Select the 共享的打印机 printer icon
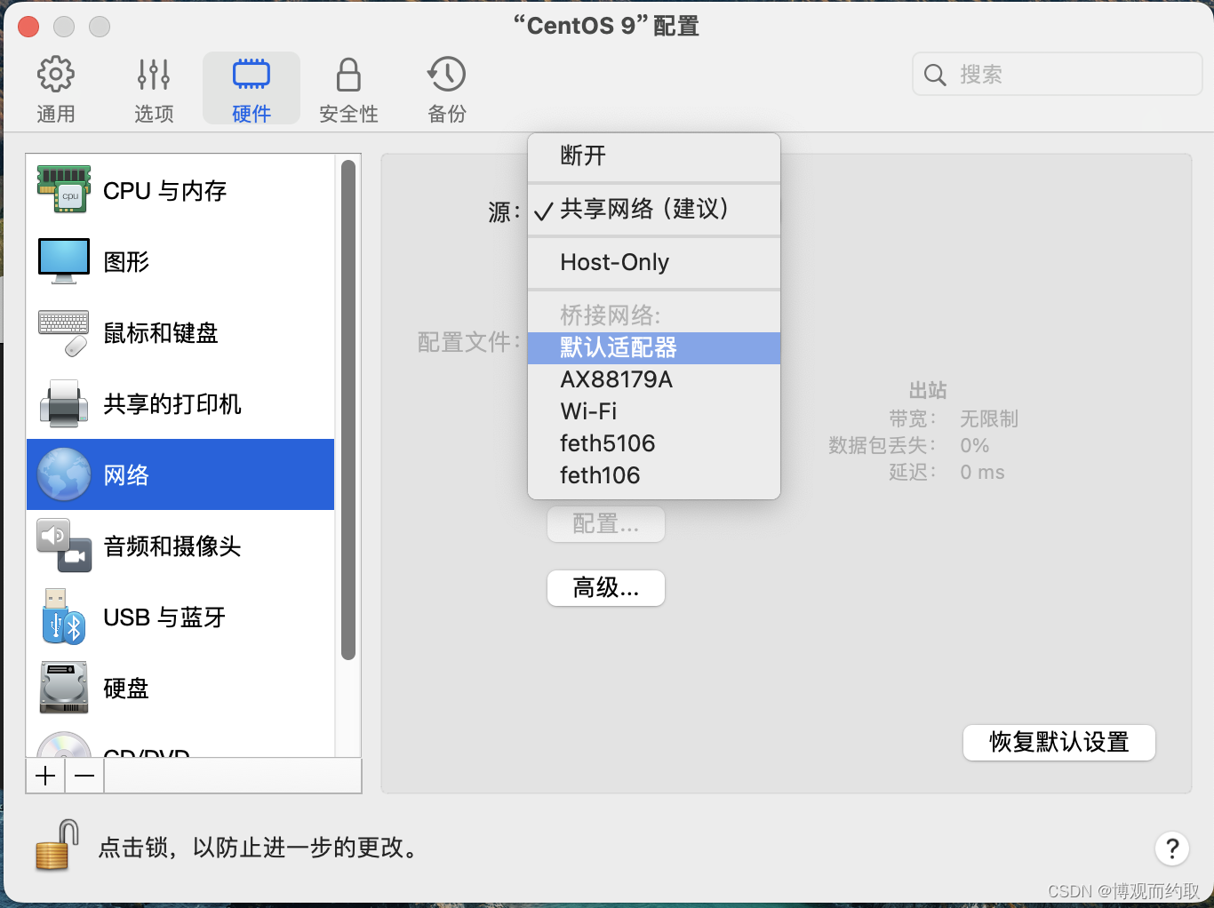 [x=64, y=403]
